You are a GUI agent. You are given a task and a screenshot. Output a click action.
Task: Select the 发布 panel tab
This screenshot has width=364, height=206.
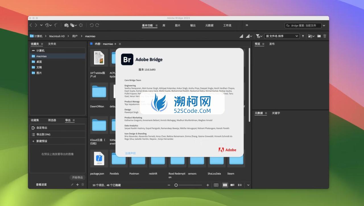272,44
